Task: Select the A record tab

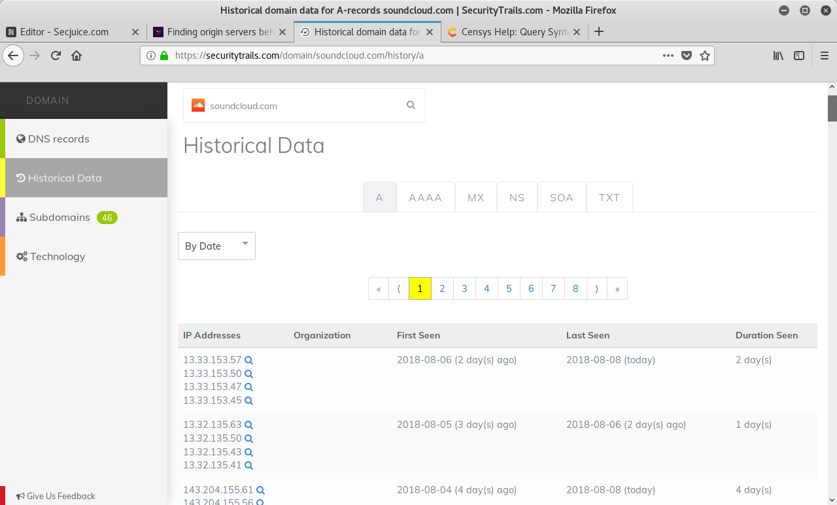Action: [379, 197]
